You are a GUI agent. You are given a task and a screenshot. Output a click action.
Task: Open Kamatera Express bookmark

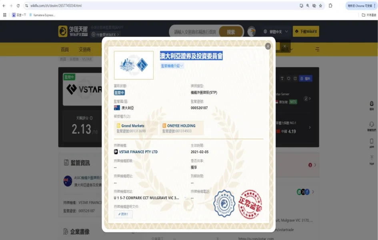[x=42, y=15]
